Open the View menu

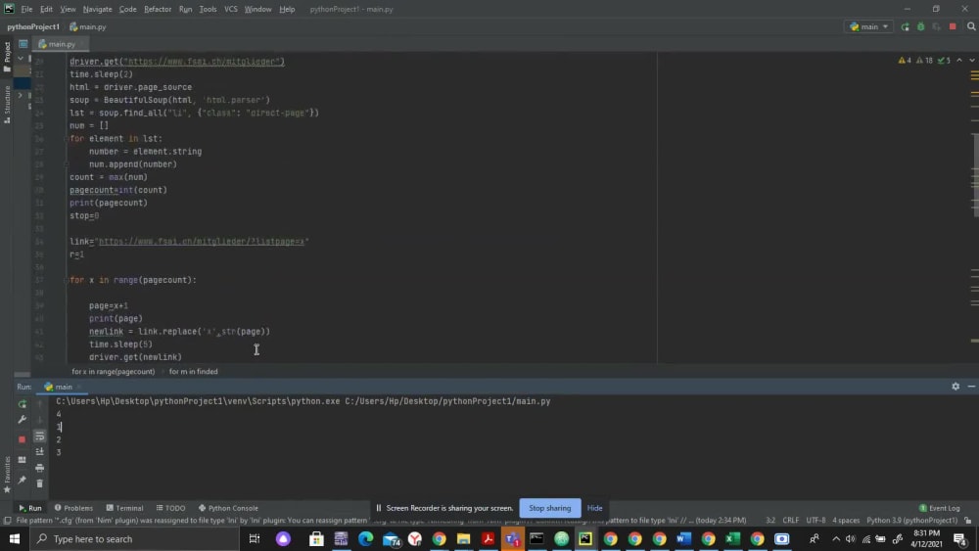pos(68,10)
